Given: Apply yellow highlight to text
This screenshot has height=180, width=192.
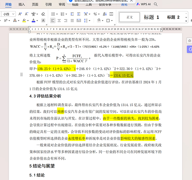Looking at the screenshot, I should (24, 20).
